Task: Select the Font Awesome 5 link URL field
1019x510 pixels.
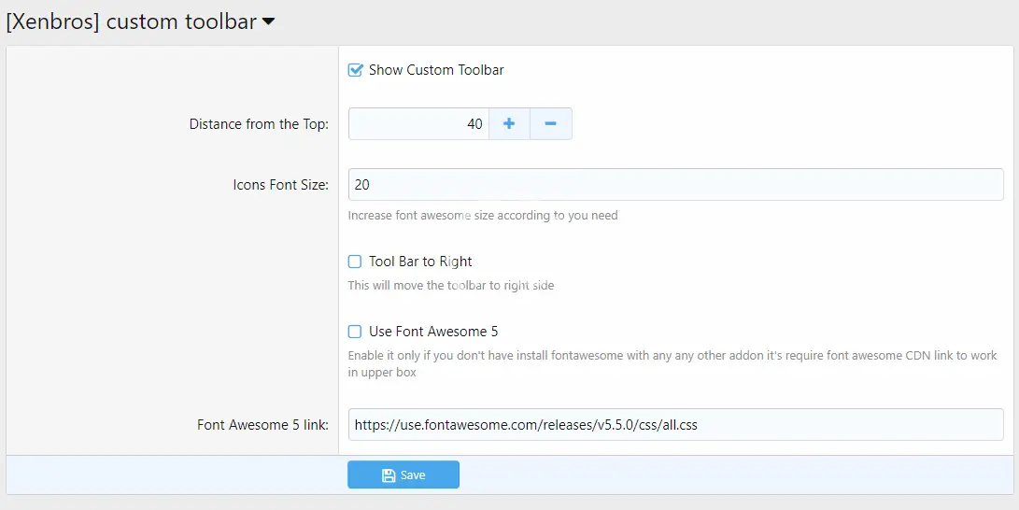Action: (x=675, y=425)
